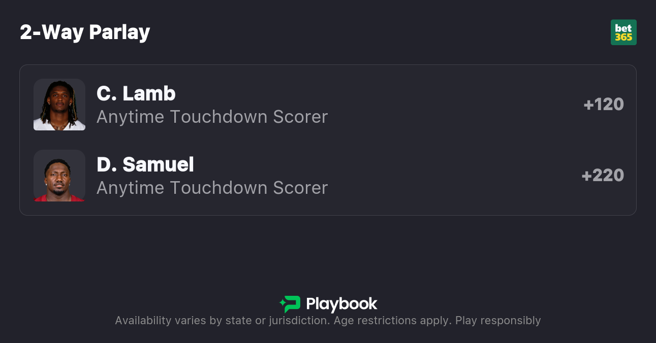The height and width of the screenshot is (343, 656).
Task: Select the C. Lamb player name
Action: [x=136, y=93]
